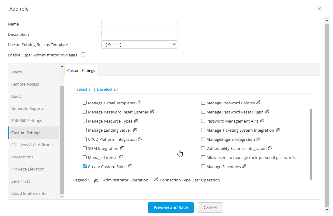Click into the role Name field
Image resolution: width=333 pixels, height=216 pixels.
click(x=139, y=24)
